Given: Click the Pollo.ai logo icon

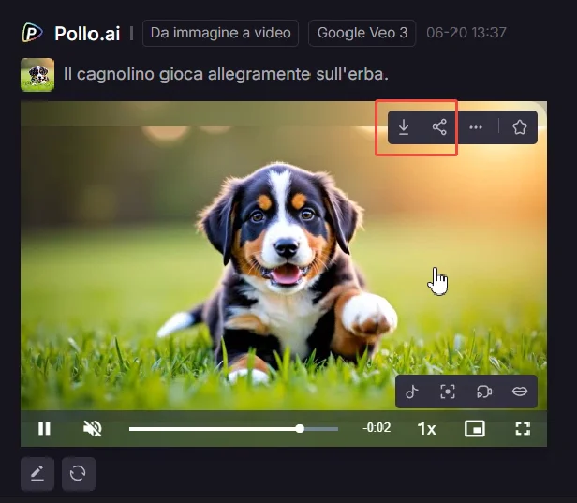Looking at the screenshot, I should [33, 33].
